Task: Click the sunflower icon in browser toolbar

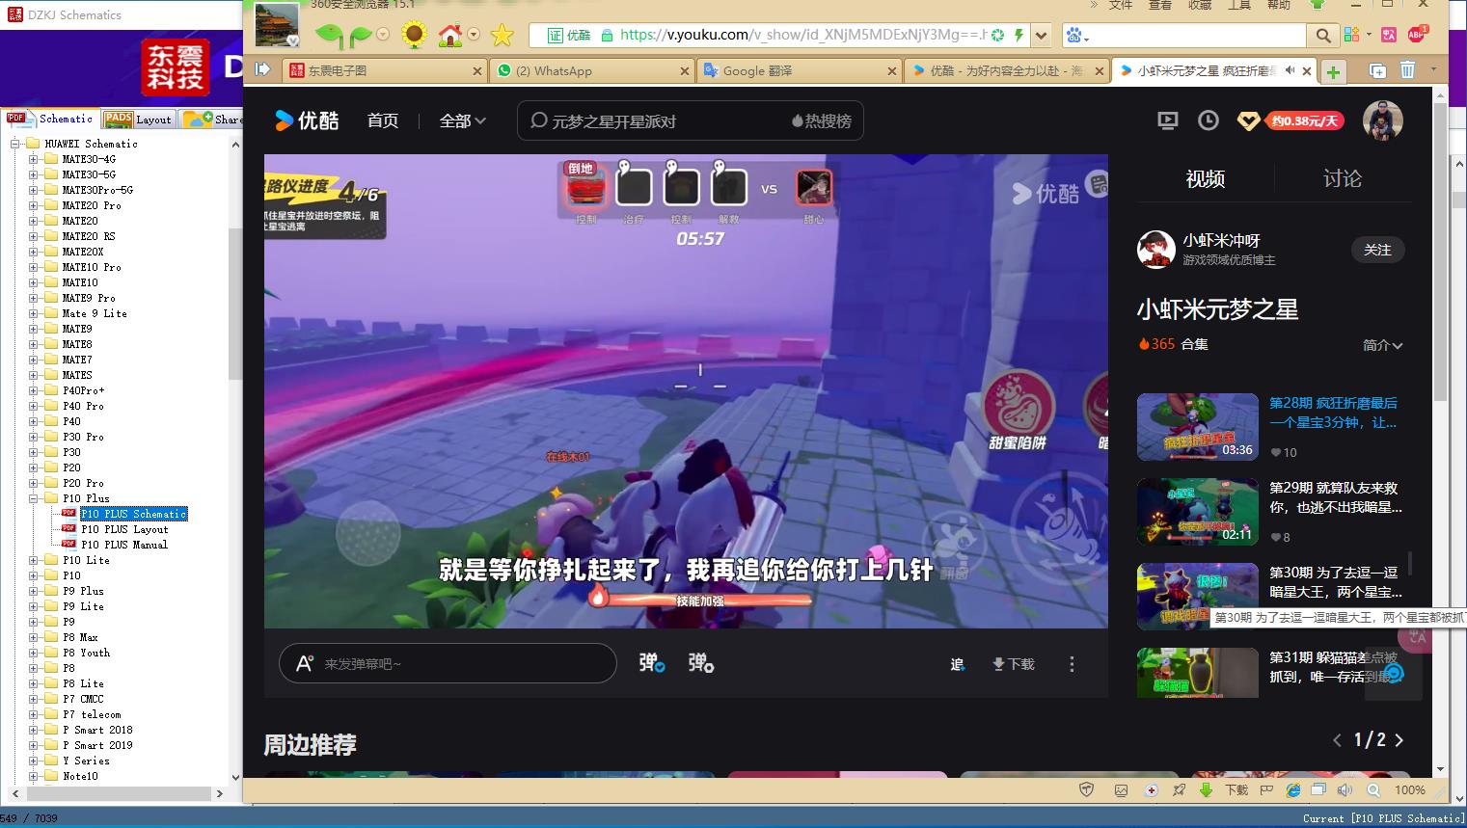Action: point(414,36)
